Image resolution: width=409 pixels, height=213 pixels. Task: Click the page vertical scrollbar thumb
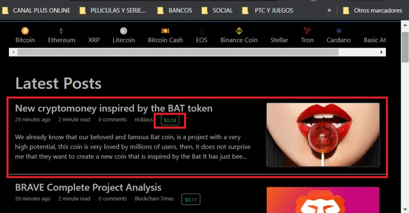click(405, 47)
